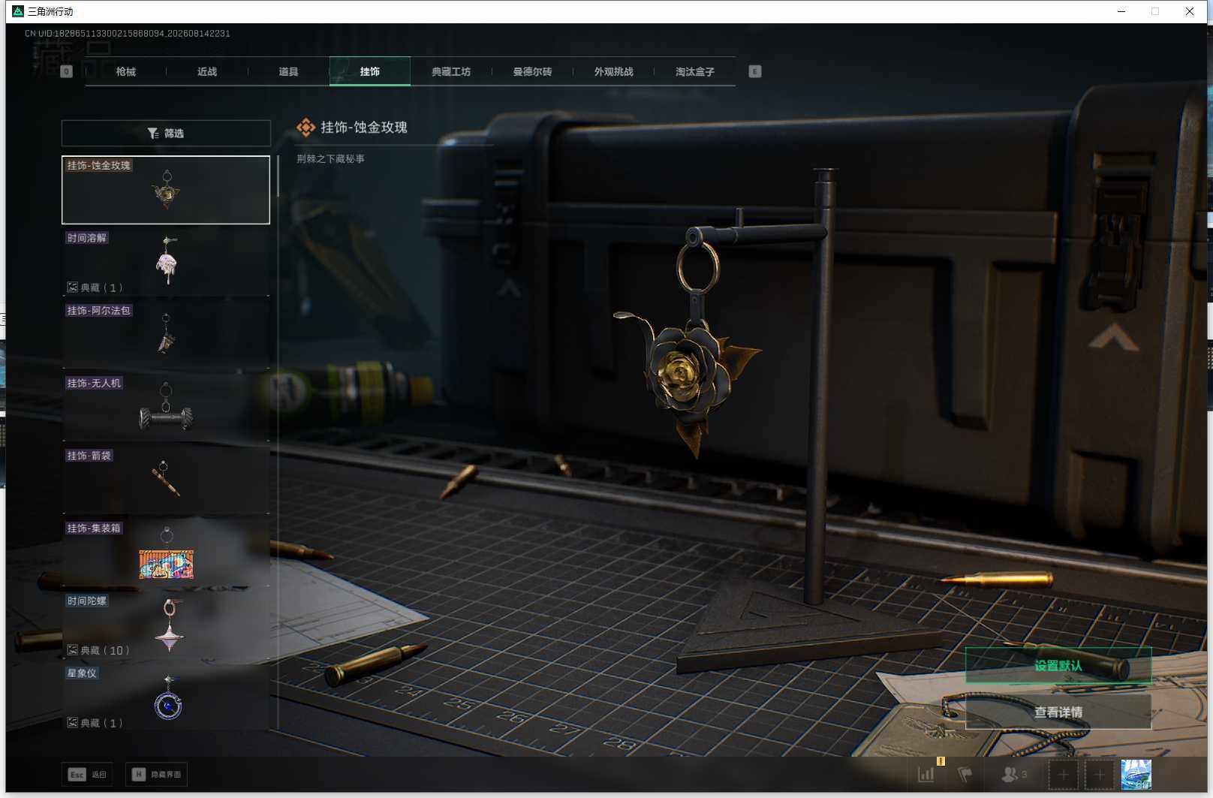Click the 三角洲行动 app icon in title bar
The width and height of the screenshot is (1213, 798).
pyautogui.click(x=18, y=11)
